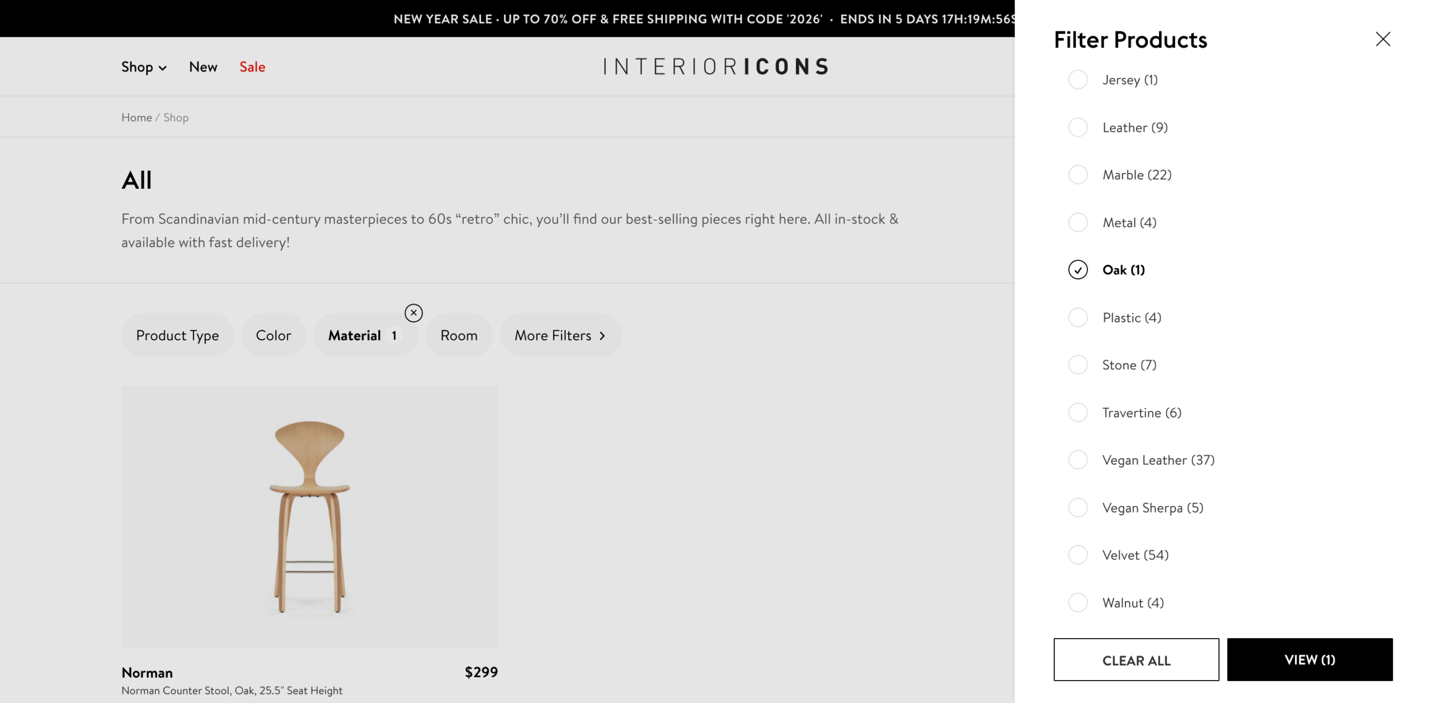Uncheck the Oak material filter
Image resolution: width=1432 pixels, height=703 pixels.
tap(1078, 270)
